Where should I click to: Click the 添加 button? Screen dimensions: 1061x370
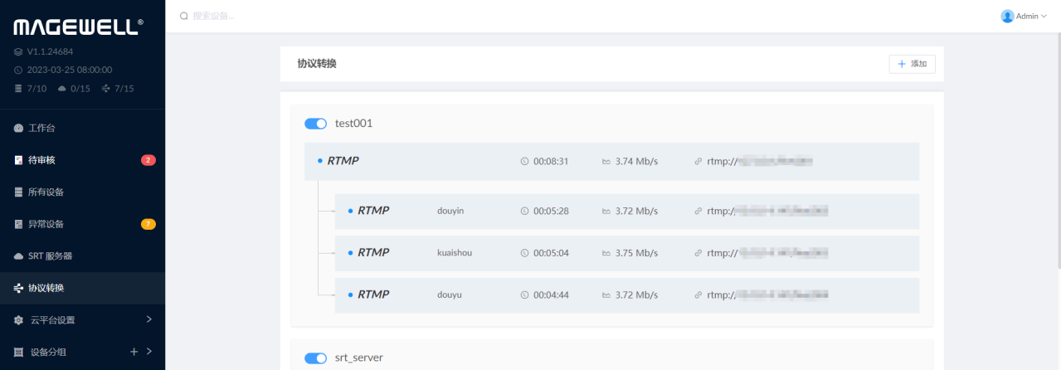coord(912,64)
